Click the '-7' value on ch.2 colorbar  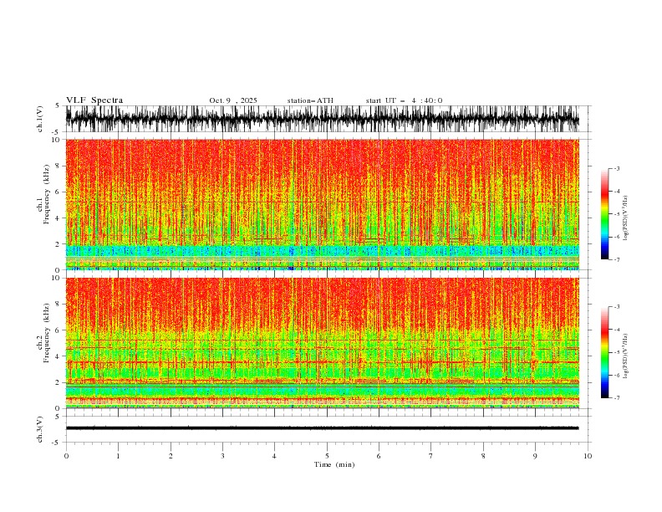pyautogui.click(x=615, y=398)
